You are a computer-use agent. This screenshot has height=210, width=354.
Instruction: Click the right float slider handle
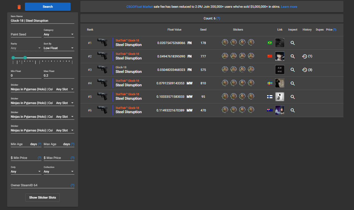[25, 58]
